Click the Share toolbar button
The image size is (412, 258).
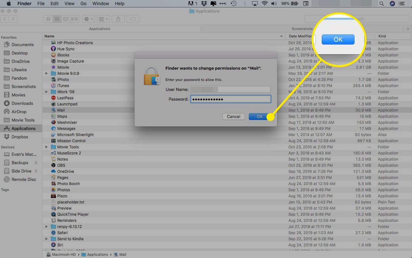point(118,19)
